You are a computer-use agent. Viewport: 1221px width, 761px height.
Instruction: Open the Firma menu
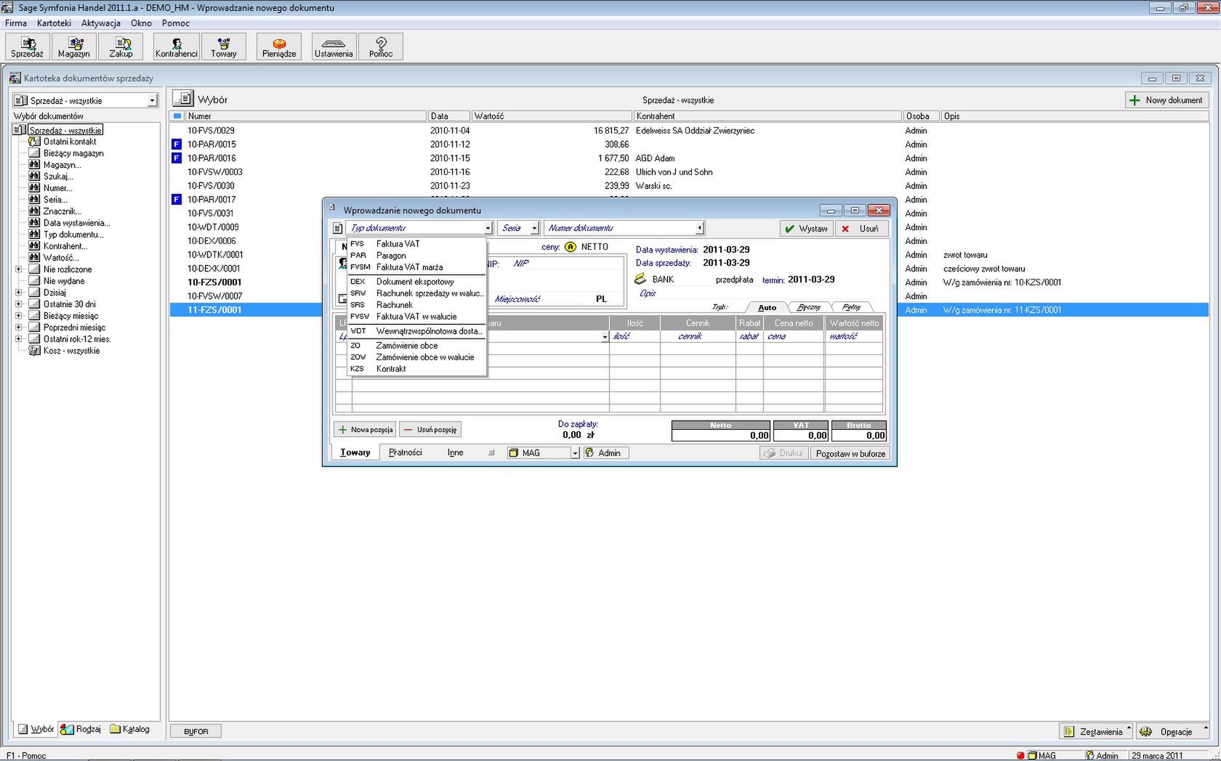(x=16, y=23)
